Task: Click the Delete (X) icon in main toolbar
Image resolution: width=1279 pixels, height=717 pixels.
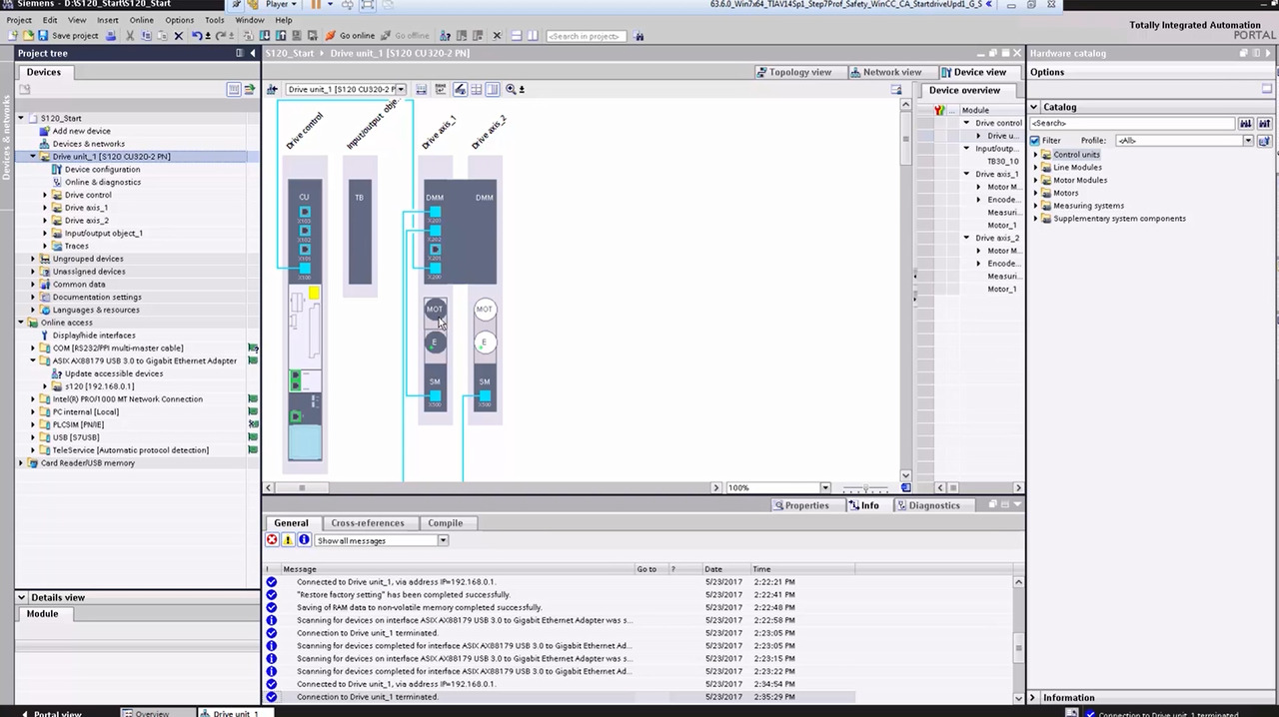Action: 179,36
